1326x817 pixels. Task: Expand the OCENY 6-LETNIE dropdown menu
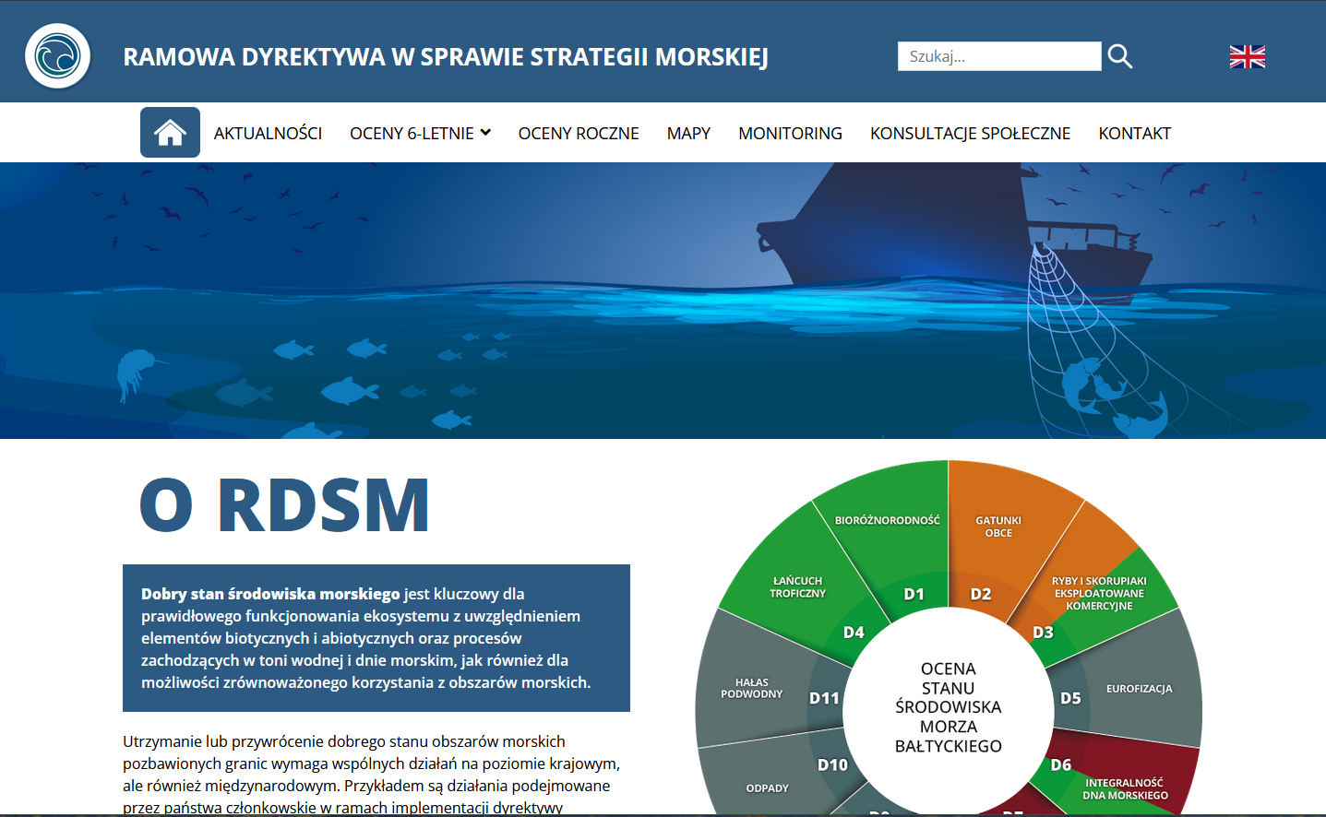click(x=420, y=132)
